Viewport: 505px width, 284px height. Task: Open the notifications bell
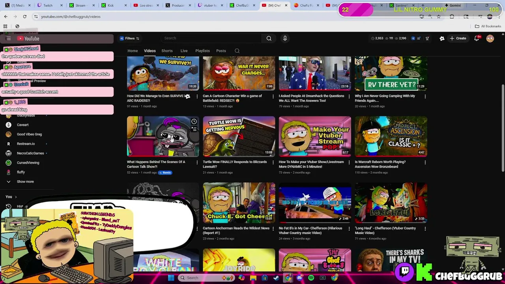[x=477, y=38]
